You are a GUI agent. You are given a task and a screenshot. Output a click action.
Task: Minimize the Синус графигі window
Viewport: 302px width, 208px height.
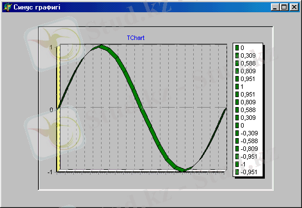pos(275,7)
